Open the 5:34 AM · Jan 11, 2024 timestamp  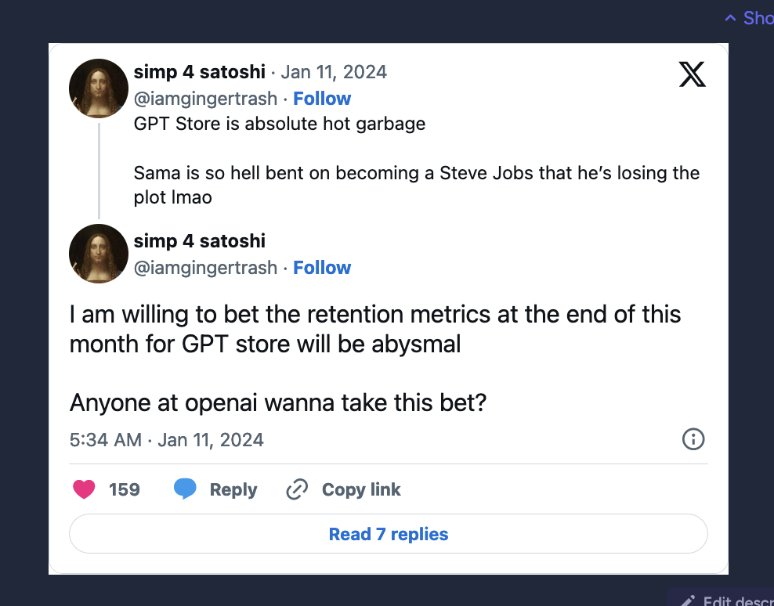(166, 440)
